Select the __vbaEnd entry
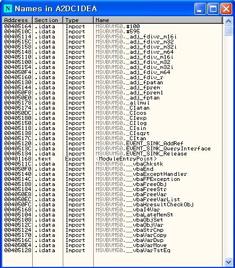This screenshot has height=268, width=235. pos(112,169)
